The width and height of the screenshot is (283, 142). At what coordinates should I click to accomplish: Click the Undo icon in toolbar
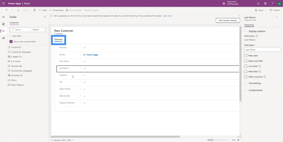[6, 10]
